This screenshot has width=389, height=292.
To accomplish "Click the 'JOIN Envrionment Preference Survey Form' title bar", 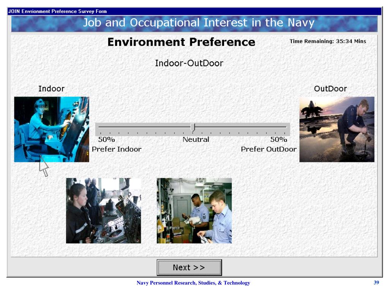I will pos(194,11).
